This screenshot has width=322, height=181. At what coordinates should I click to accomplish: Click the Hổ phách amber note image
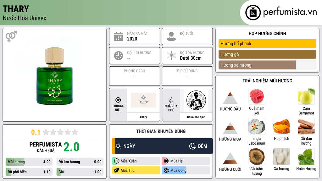(x=281, y=126)
